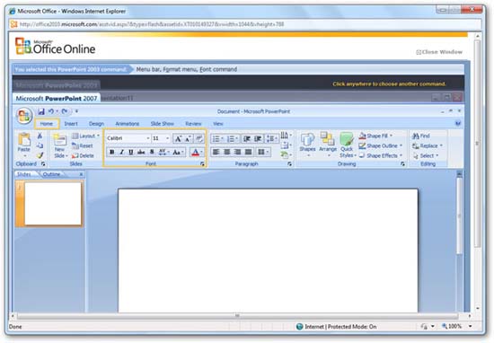This screenshot has width=494, height=343.
Task: Go to the Slide Show ribbon tab
Action: (163, 124)
